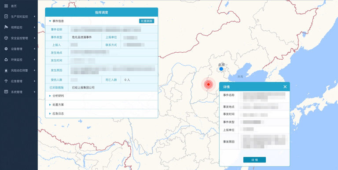Click the 安全监控管理 cube icon

(x=6, y=38)
